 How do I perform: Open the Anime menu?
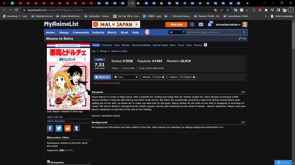[51, 32]
